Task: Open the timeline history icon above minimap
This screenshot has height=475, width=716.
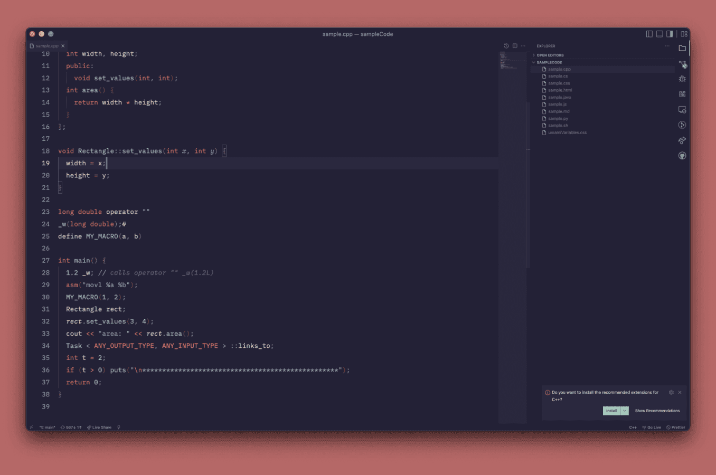Action: (506, 46)
